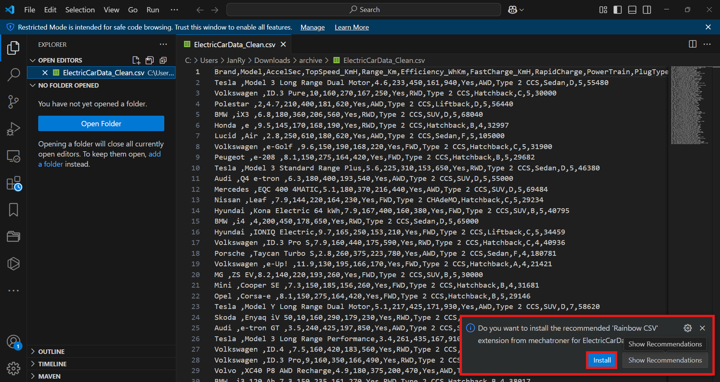720x382 pixels.
Task: Open notification settings gear
Action: pos(688,328)
